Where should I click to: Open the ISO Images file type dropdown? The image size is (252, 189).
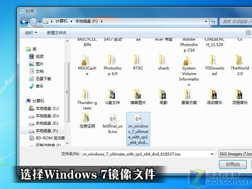point(235,154)
